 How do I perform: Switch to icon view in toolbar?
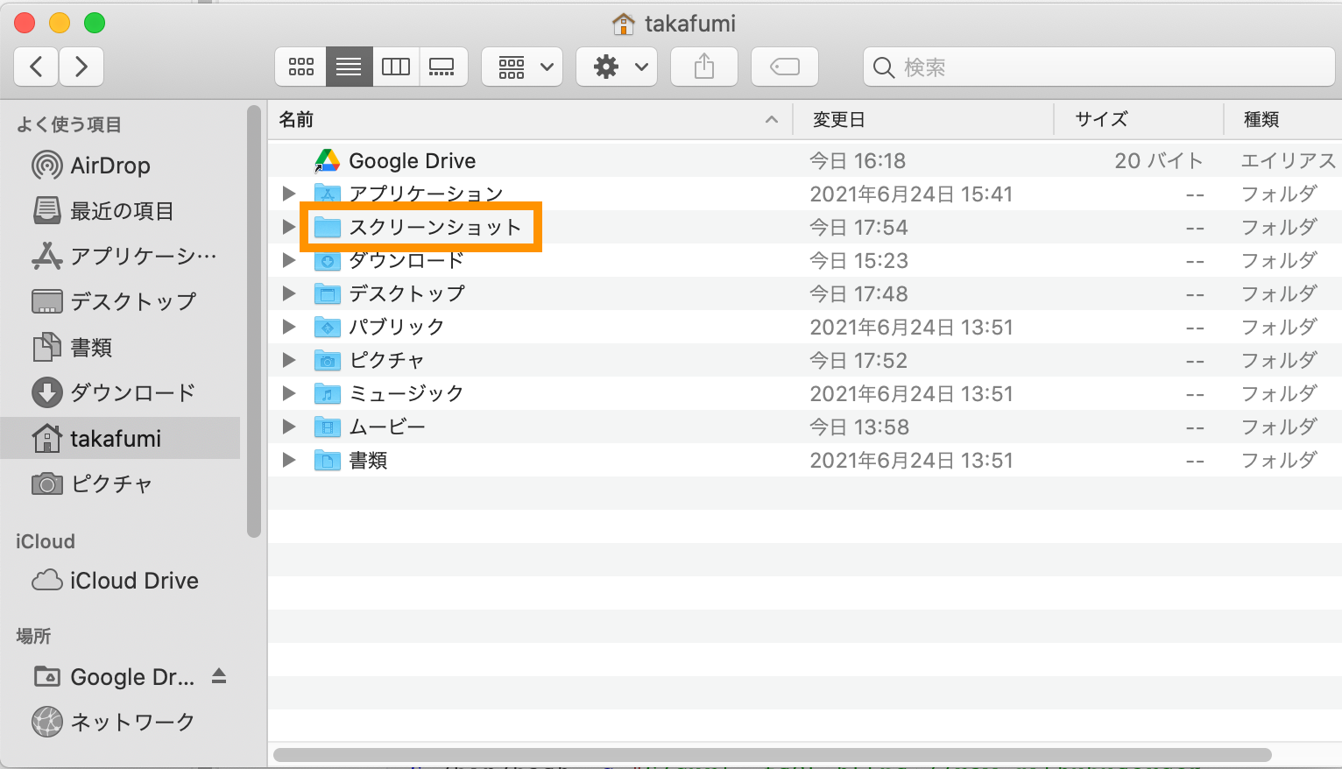(x=301, y=67)
